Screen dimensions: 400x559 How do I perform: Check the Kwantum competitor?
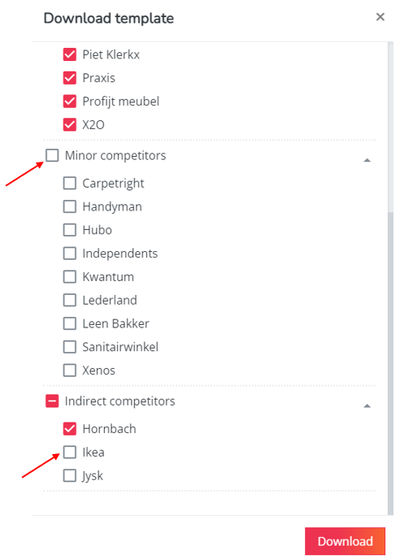(x=70, y=276)
